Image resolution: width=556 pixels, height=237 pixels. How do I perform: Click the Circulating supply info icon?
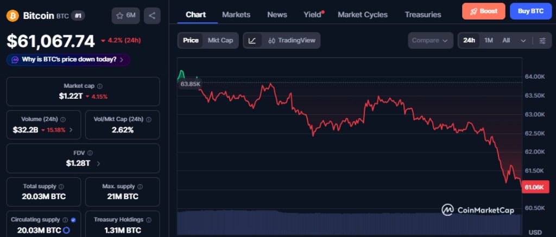tap(65, 220)
